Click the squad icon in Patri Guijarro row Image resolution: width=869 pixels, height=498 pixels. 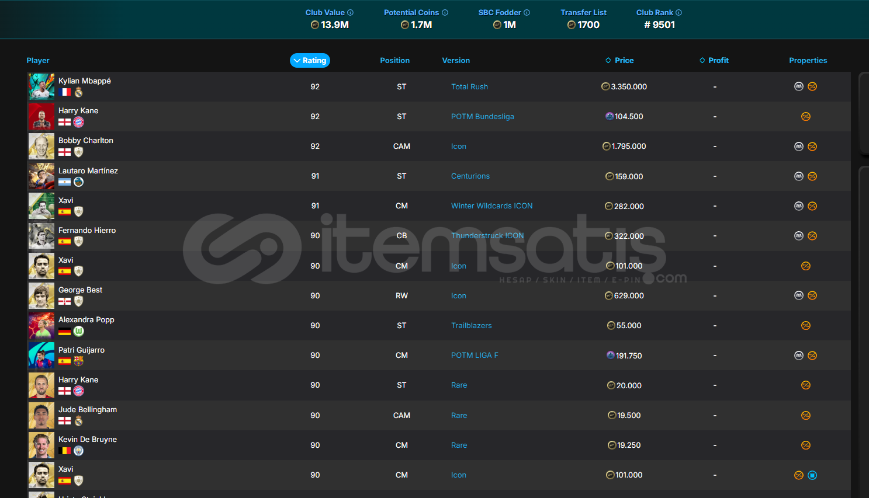799,355
